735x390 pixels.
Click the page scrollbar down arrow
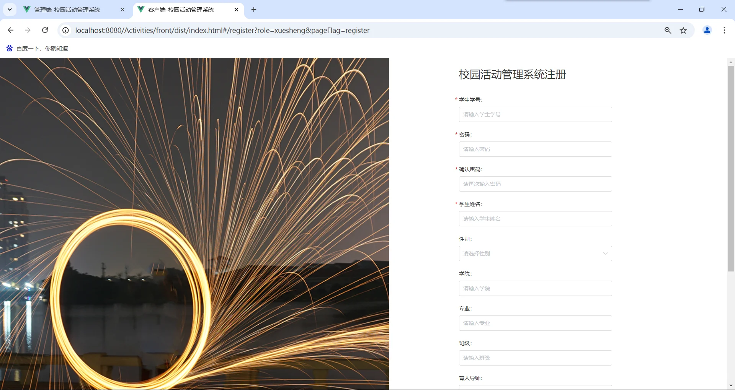pos(730,385)
